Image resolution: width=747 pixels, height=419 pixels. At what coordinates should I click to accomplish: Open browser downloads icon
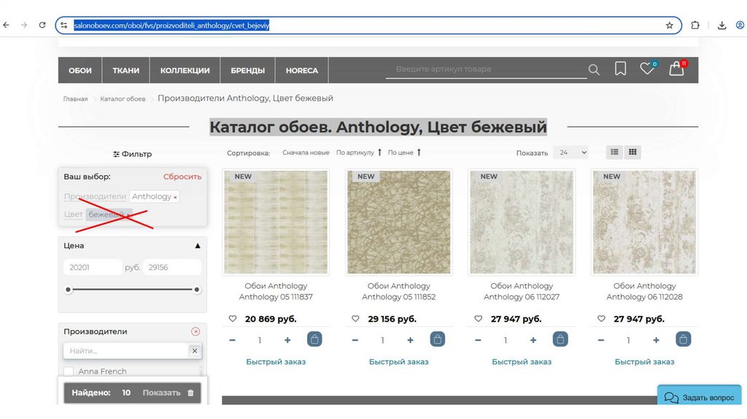point(721,26)
